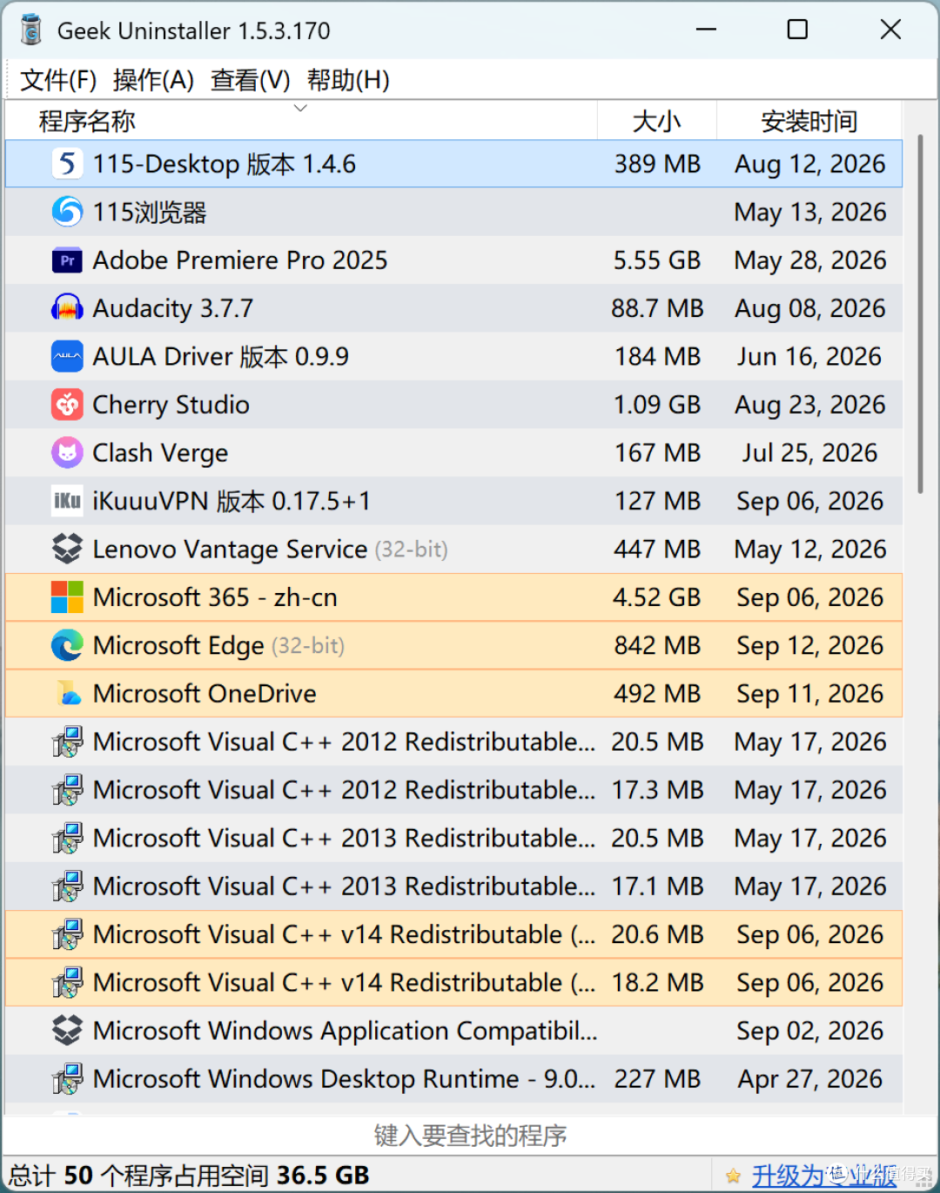Click icon of 17.1 MB Visual C++ 2013 row
940x1193 pixels.
pyautogui.click(x=67, y=886)
